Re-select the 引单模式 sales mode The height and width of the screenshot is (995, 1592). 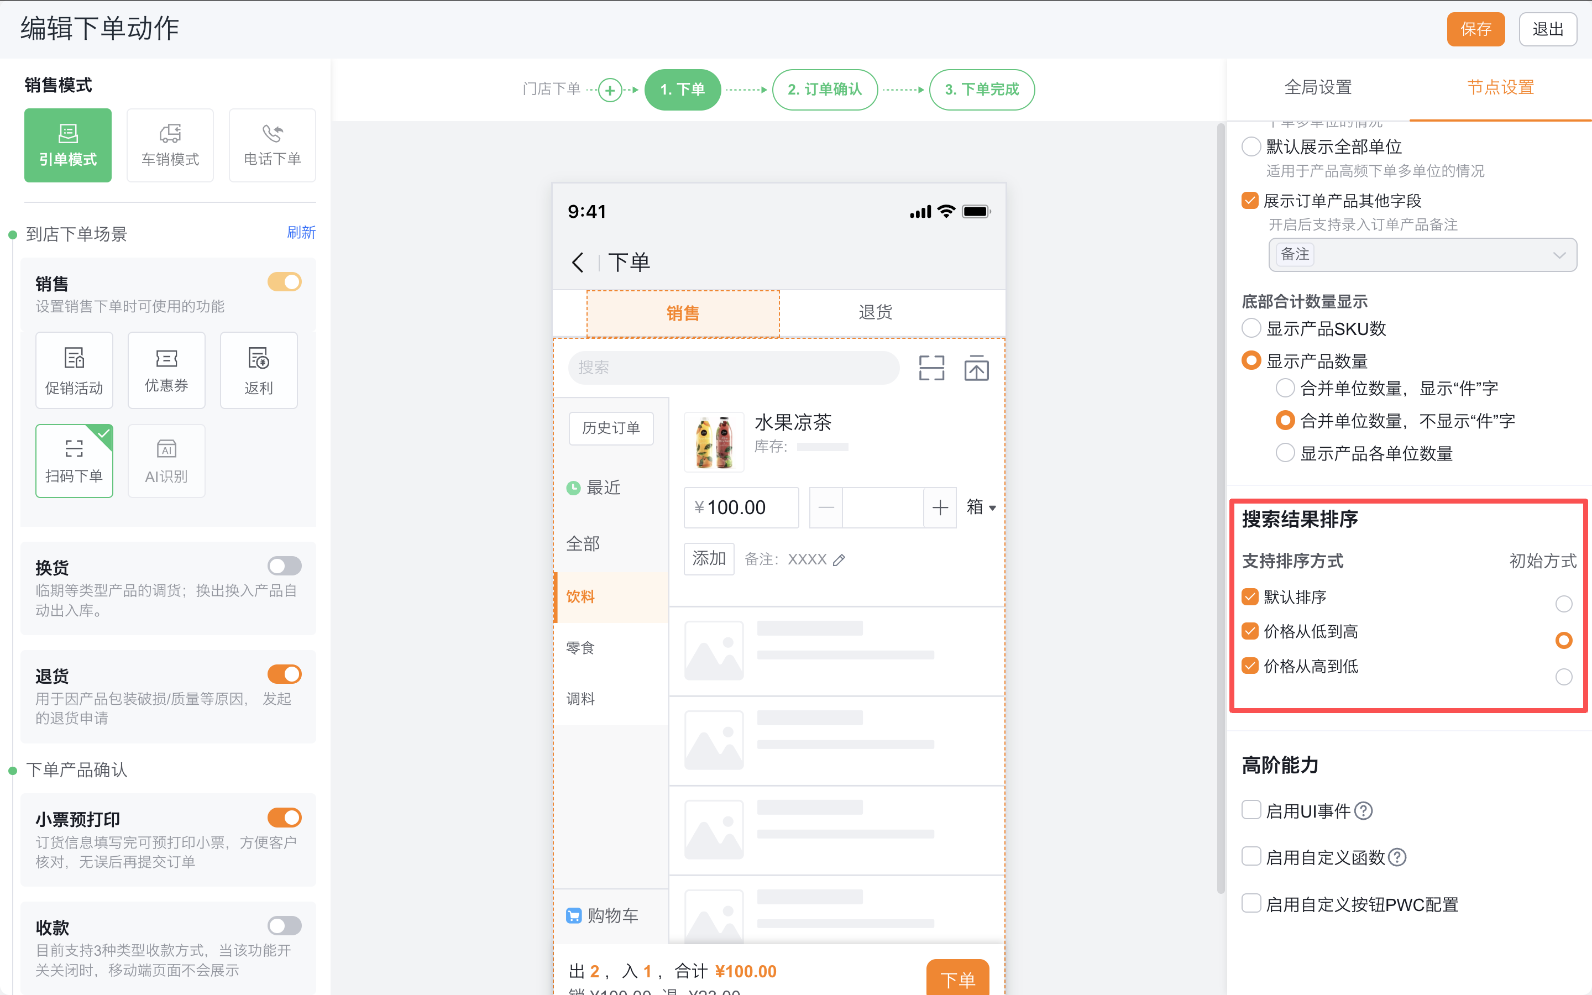(68, 145)
